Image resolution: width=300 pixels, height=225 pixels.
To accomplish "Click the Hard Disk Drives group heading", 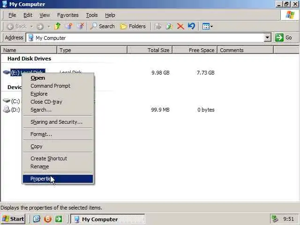I will 29,59.
